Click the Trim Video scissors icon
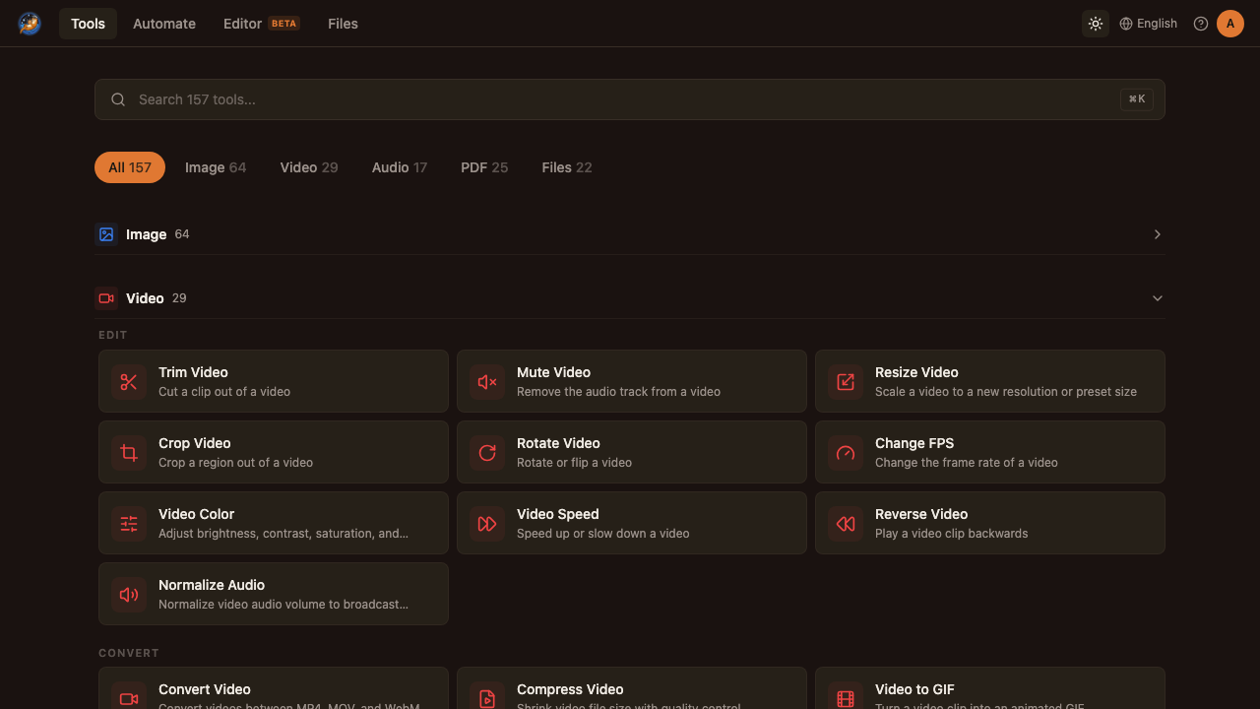 (x=129, y=381)
